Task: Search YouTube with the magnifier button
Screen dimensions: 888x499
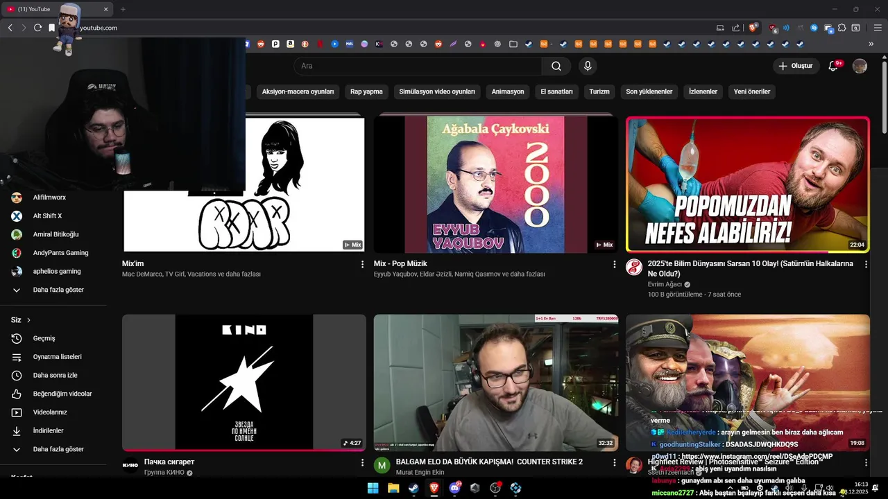Action: pos(556,66)
